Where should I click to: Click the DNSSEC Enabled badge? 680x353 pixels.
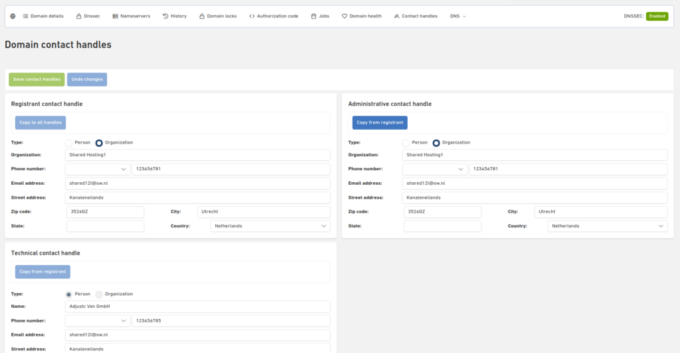pos(657,16)
